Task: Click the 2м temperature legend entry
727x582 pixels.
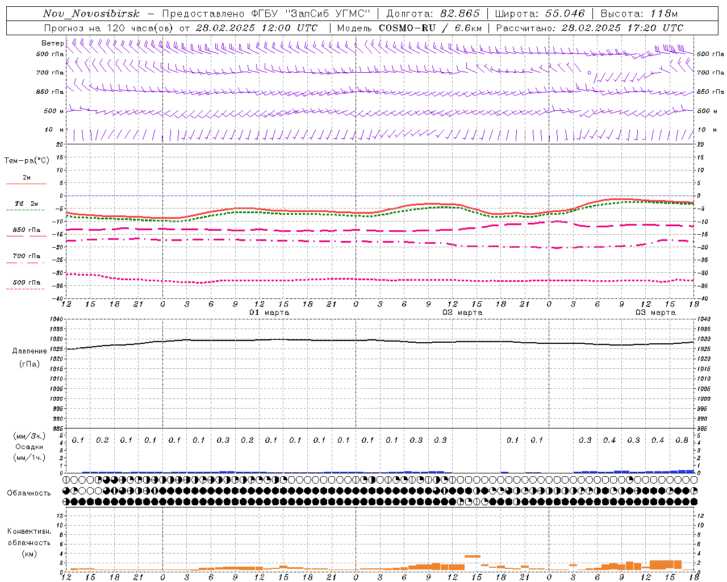Action: point(27,178)
